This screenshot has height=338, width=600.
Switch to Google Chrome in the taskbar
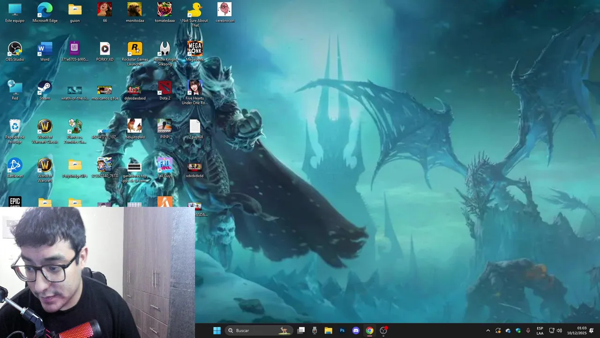[x=369, y=330]
